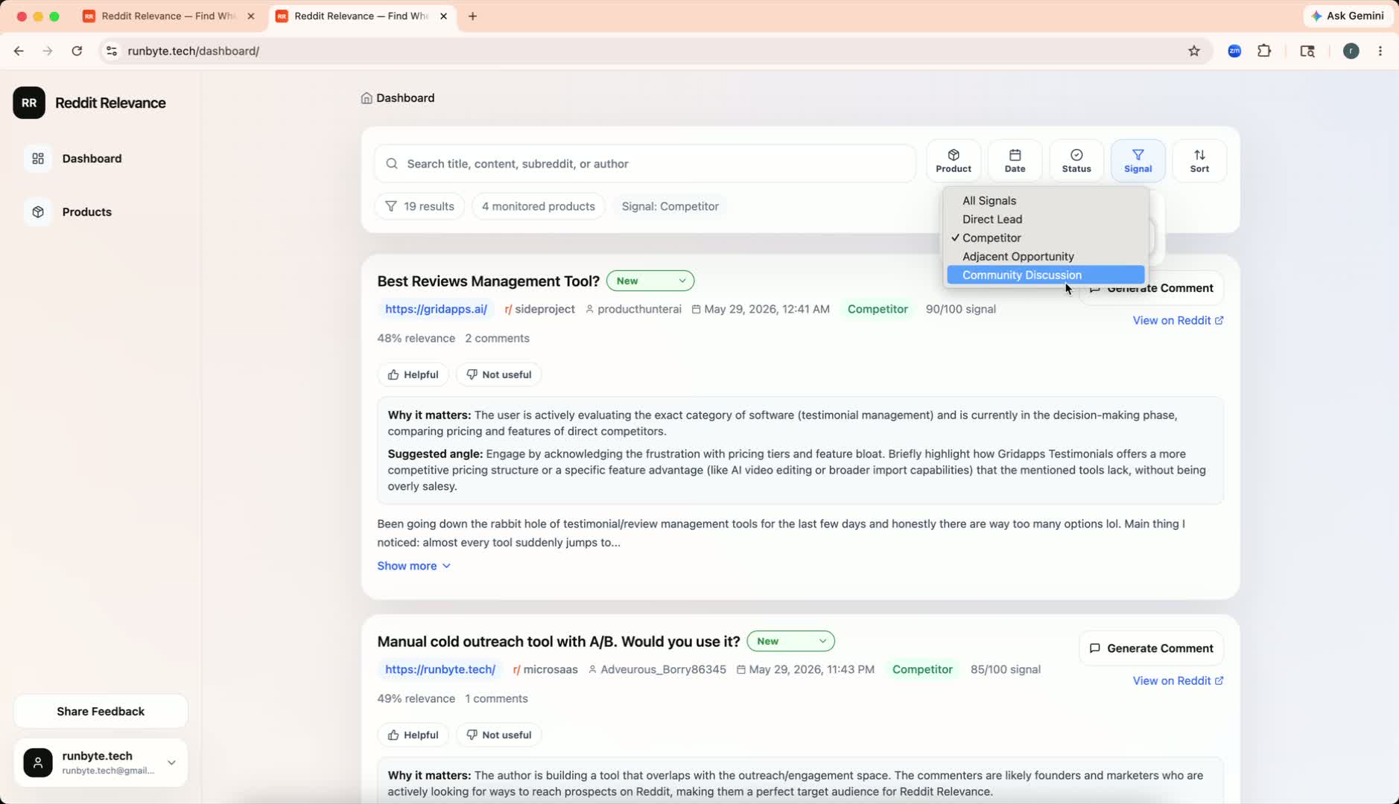Open https://gridapps.ai/ link
1399x804 pixels.
[436, 309]
